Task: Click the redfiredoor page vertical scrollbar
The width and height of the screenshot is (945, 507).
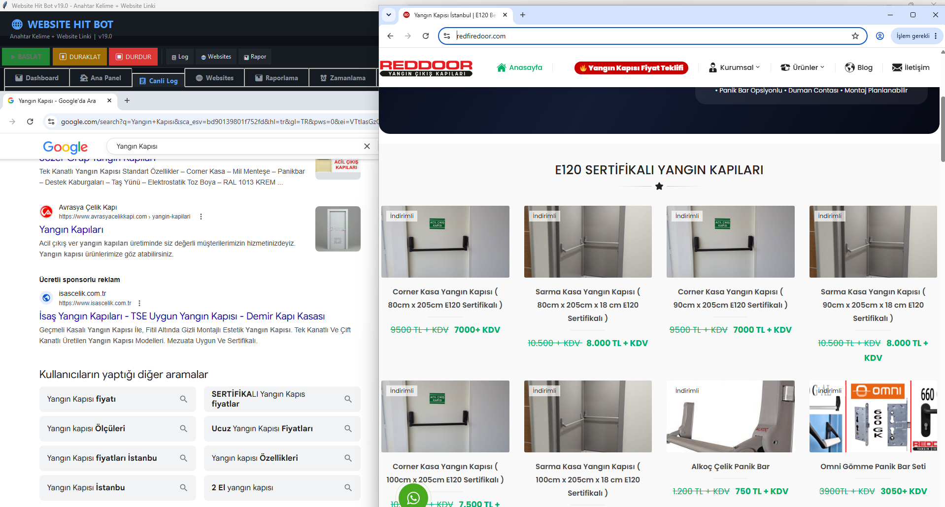Action: [943, 129]
